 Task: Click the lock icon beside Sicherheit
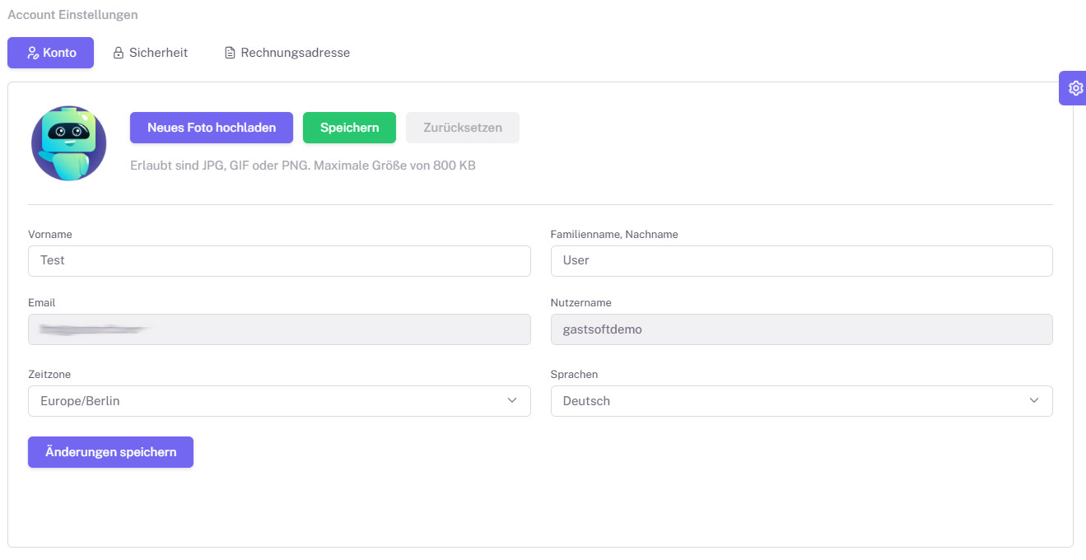pos(119,53)
